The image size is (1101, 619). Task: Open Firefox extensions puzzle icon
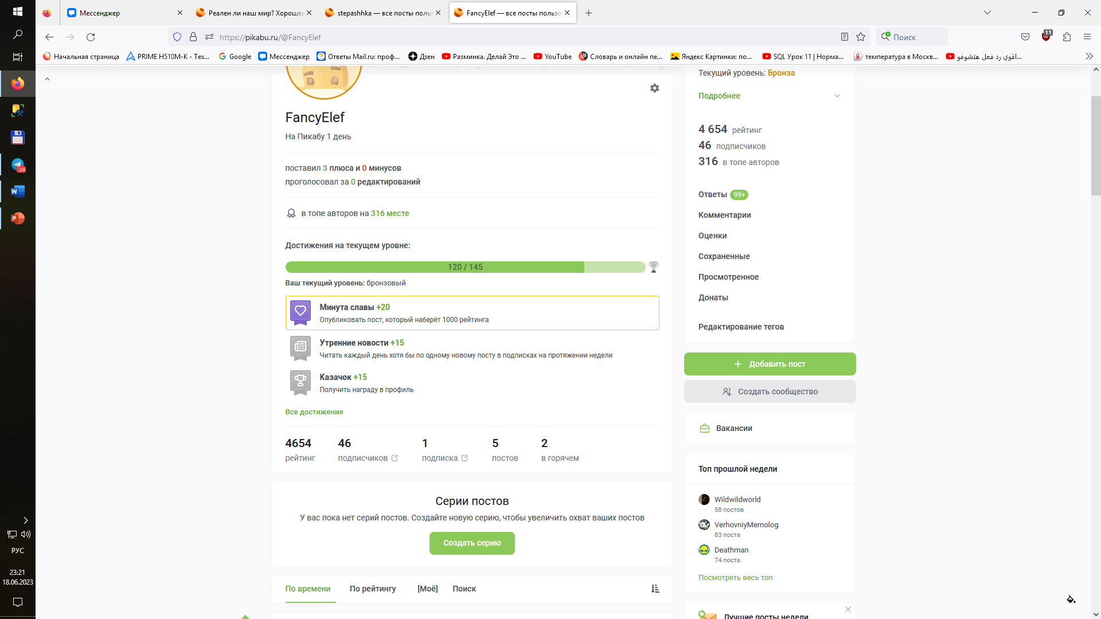tap(1067, 37)
